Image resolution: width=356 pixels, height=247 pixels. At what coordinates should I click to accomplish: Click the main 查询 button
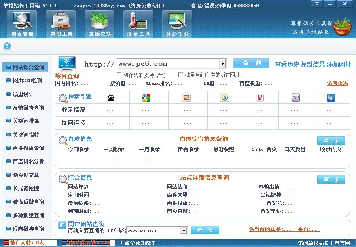[x=251, y=63]
